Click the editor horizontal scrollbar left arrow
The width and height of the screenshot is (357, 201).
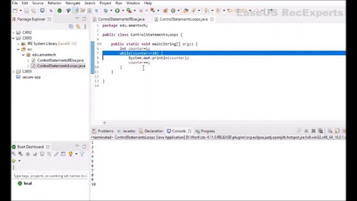(x=104, y=123)
